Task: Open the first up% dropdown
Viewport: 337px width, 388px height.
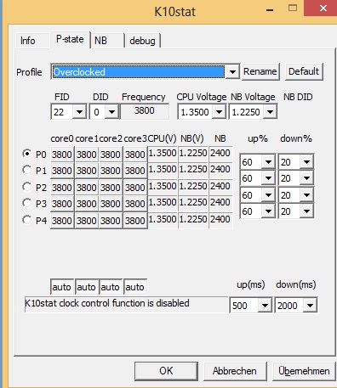Action: [268, 162]
